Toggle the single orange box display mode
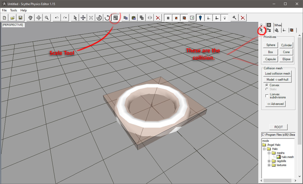The height and width of the screenshot is (184, 303). tap(176, 18)
